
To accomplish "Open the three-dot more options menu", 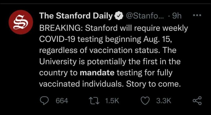I will click(197, 15).
